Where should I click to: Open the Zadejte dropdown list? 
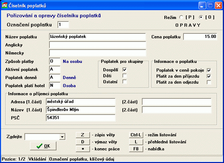pos(62,137)
